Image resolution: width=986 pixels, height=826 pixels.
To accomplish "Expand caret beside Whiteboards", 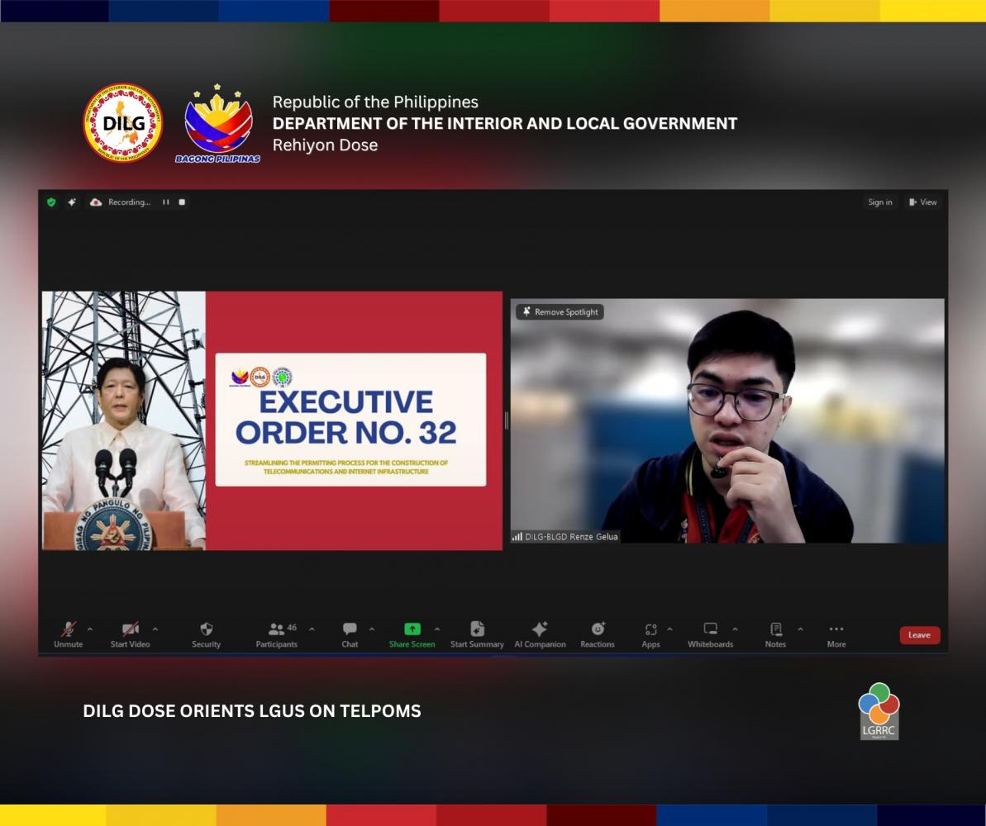I will point(735,629).
